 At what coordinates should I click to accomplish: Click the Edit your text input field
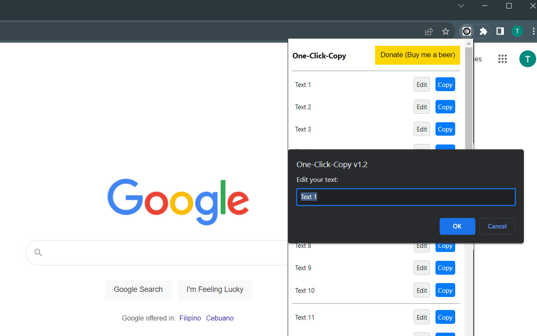[x=405, y=197]
